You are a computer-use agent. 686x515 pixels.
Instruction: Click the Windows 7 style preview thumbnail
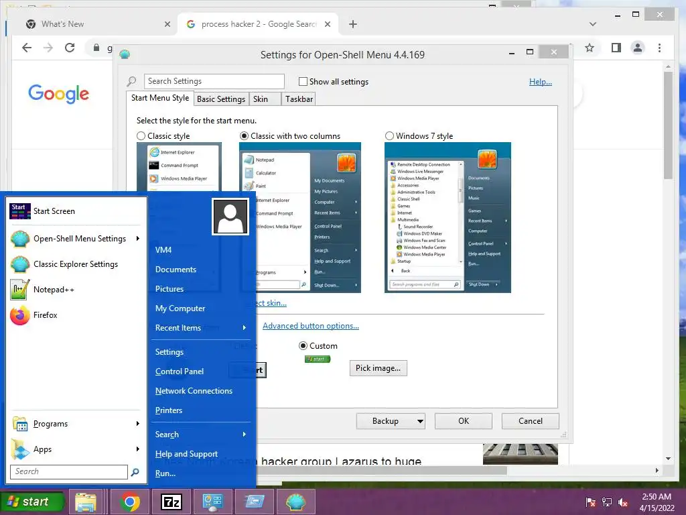click(x=448, y=218)
